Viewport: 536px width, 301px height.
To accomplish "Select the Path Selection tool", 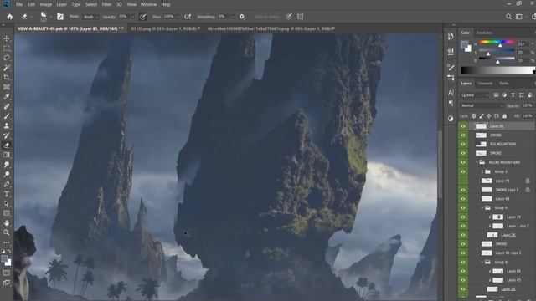I will [x=7, y=203].
